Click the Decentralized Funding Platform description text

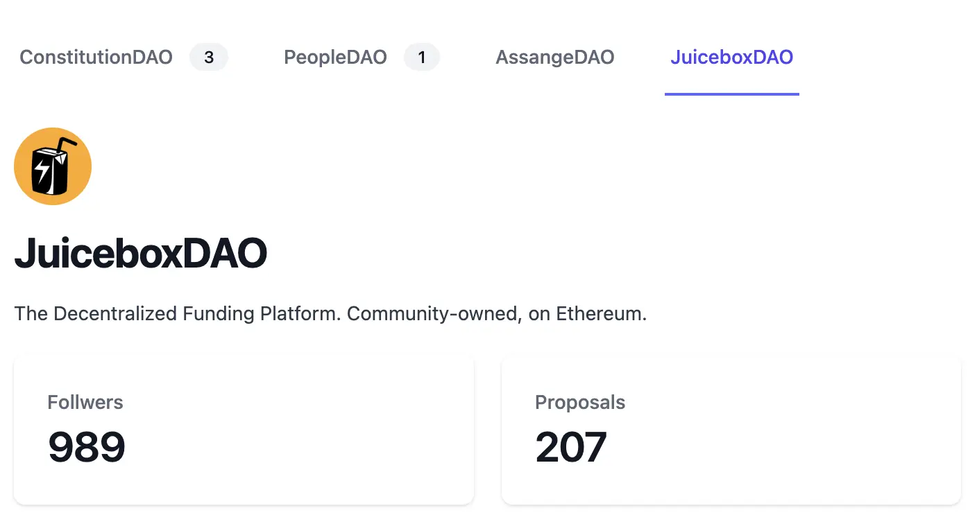point(178,314)
